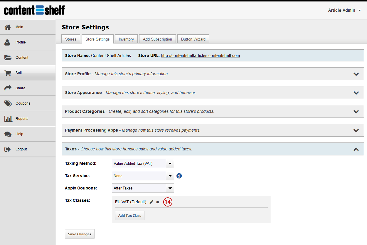This screenshot has height=245, width=367.
Task: Click the Add Tax Class button
Action: [130, 215]
